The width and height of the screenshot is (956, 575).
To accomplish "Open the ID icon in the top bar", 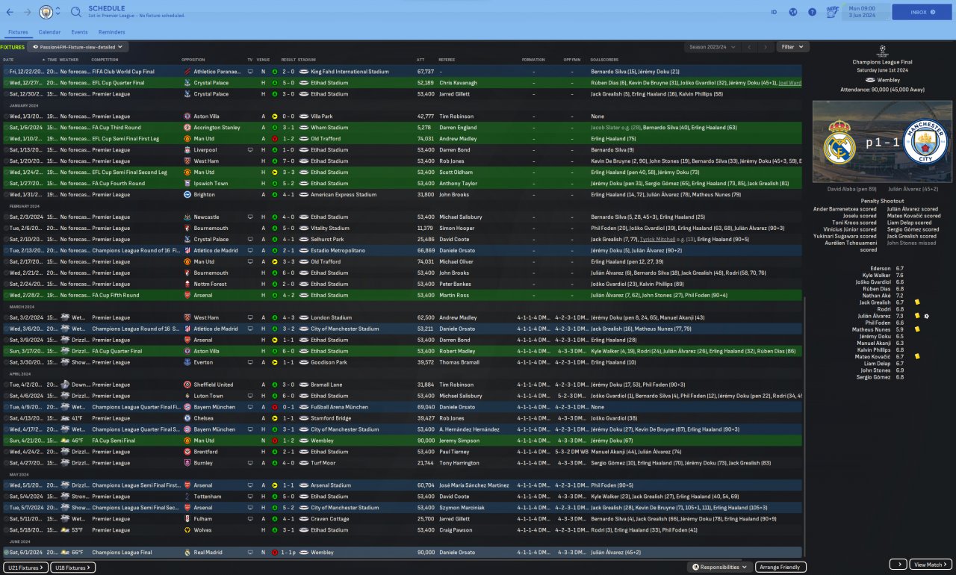I will click(774, 12).
